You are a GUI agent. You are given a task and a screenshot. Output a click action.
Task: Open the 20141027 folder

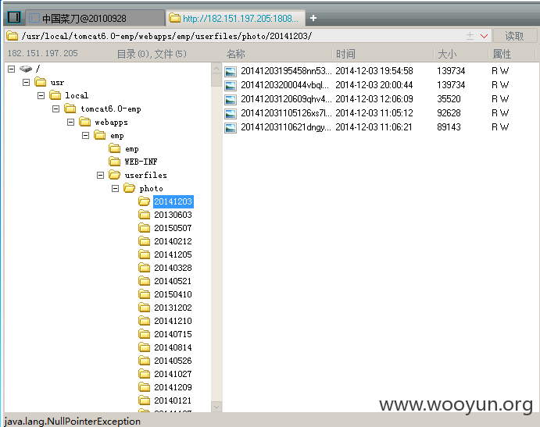(x=173, y=374)
